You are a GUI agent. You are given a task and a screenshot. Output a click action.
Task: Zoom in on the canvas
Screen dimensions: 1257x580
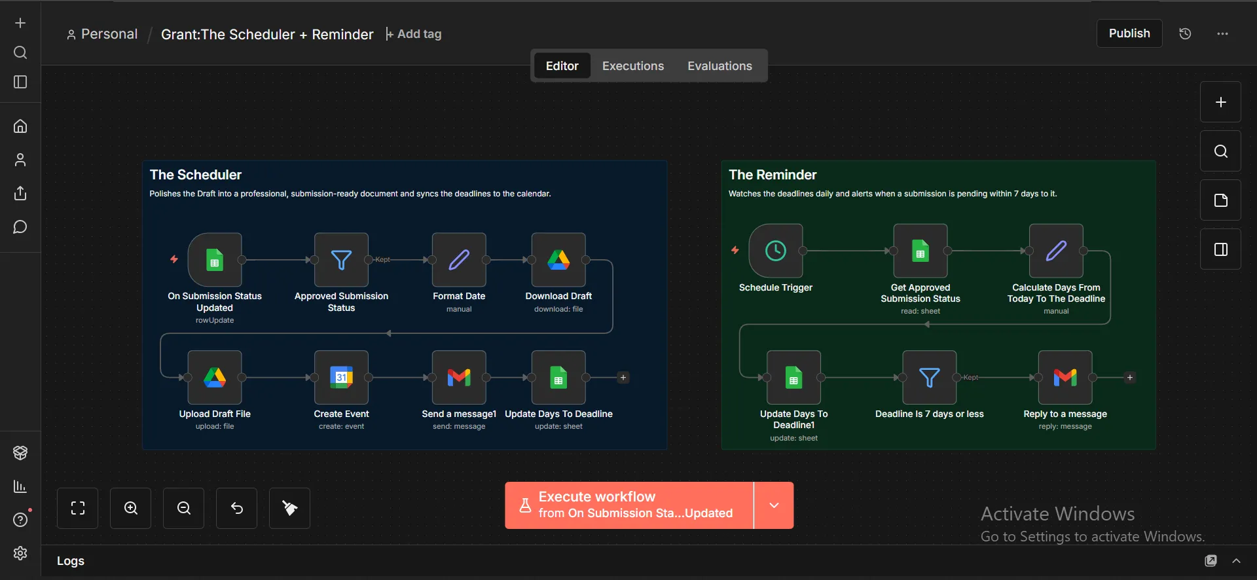tap(131, 508)
